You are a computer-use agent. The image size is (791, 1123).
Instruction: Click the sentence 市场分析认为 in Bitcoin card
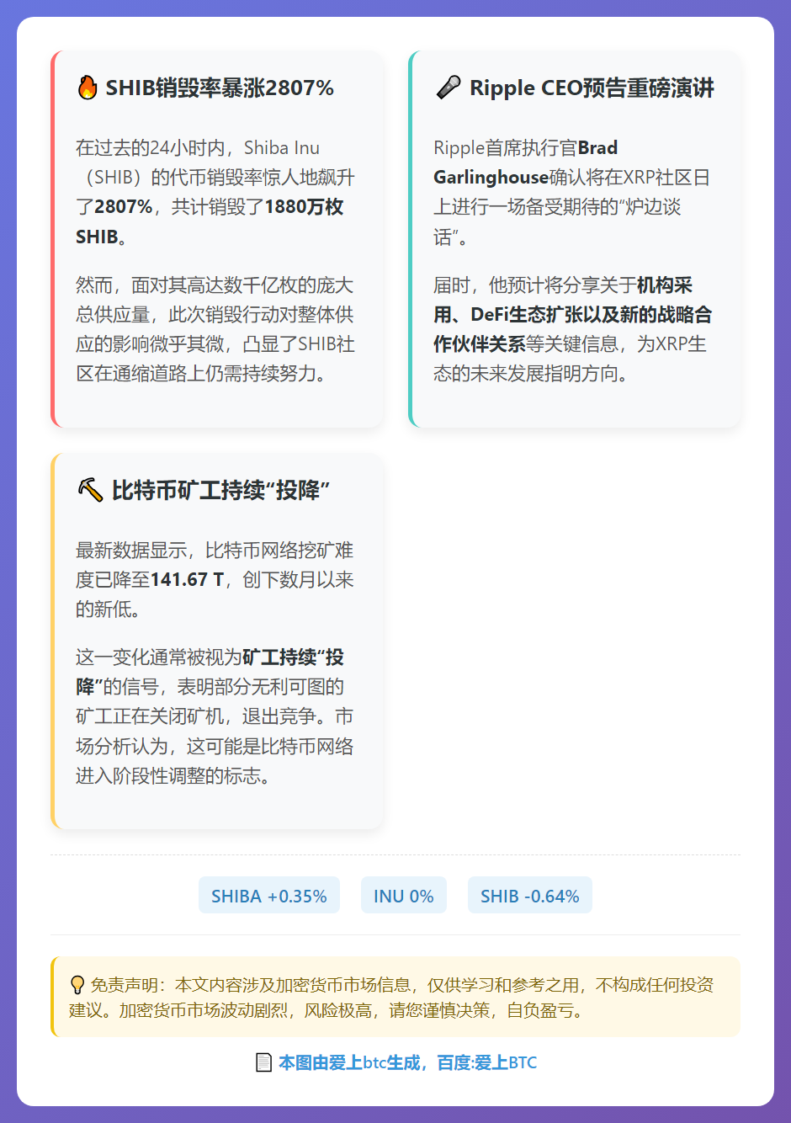[x=215, y=746]
